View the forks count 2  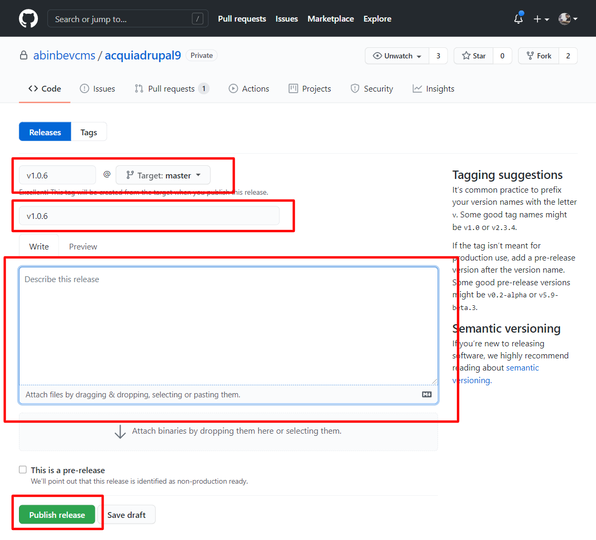(x=568, y=56)
